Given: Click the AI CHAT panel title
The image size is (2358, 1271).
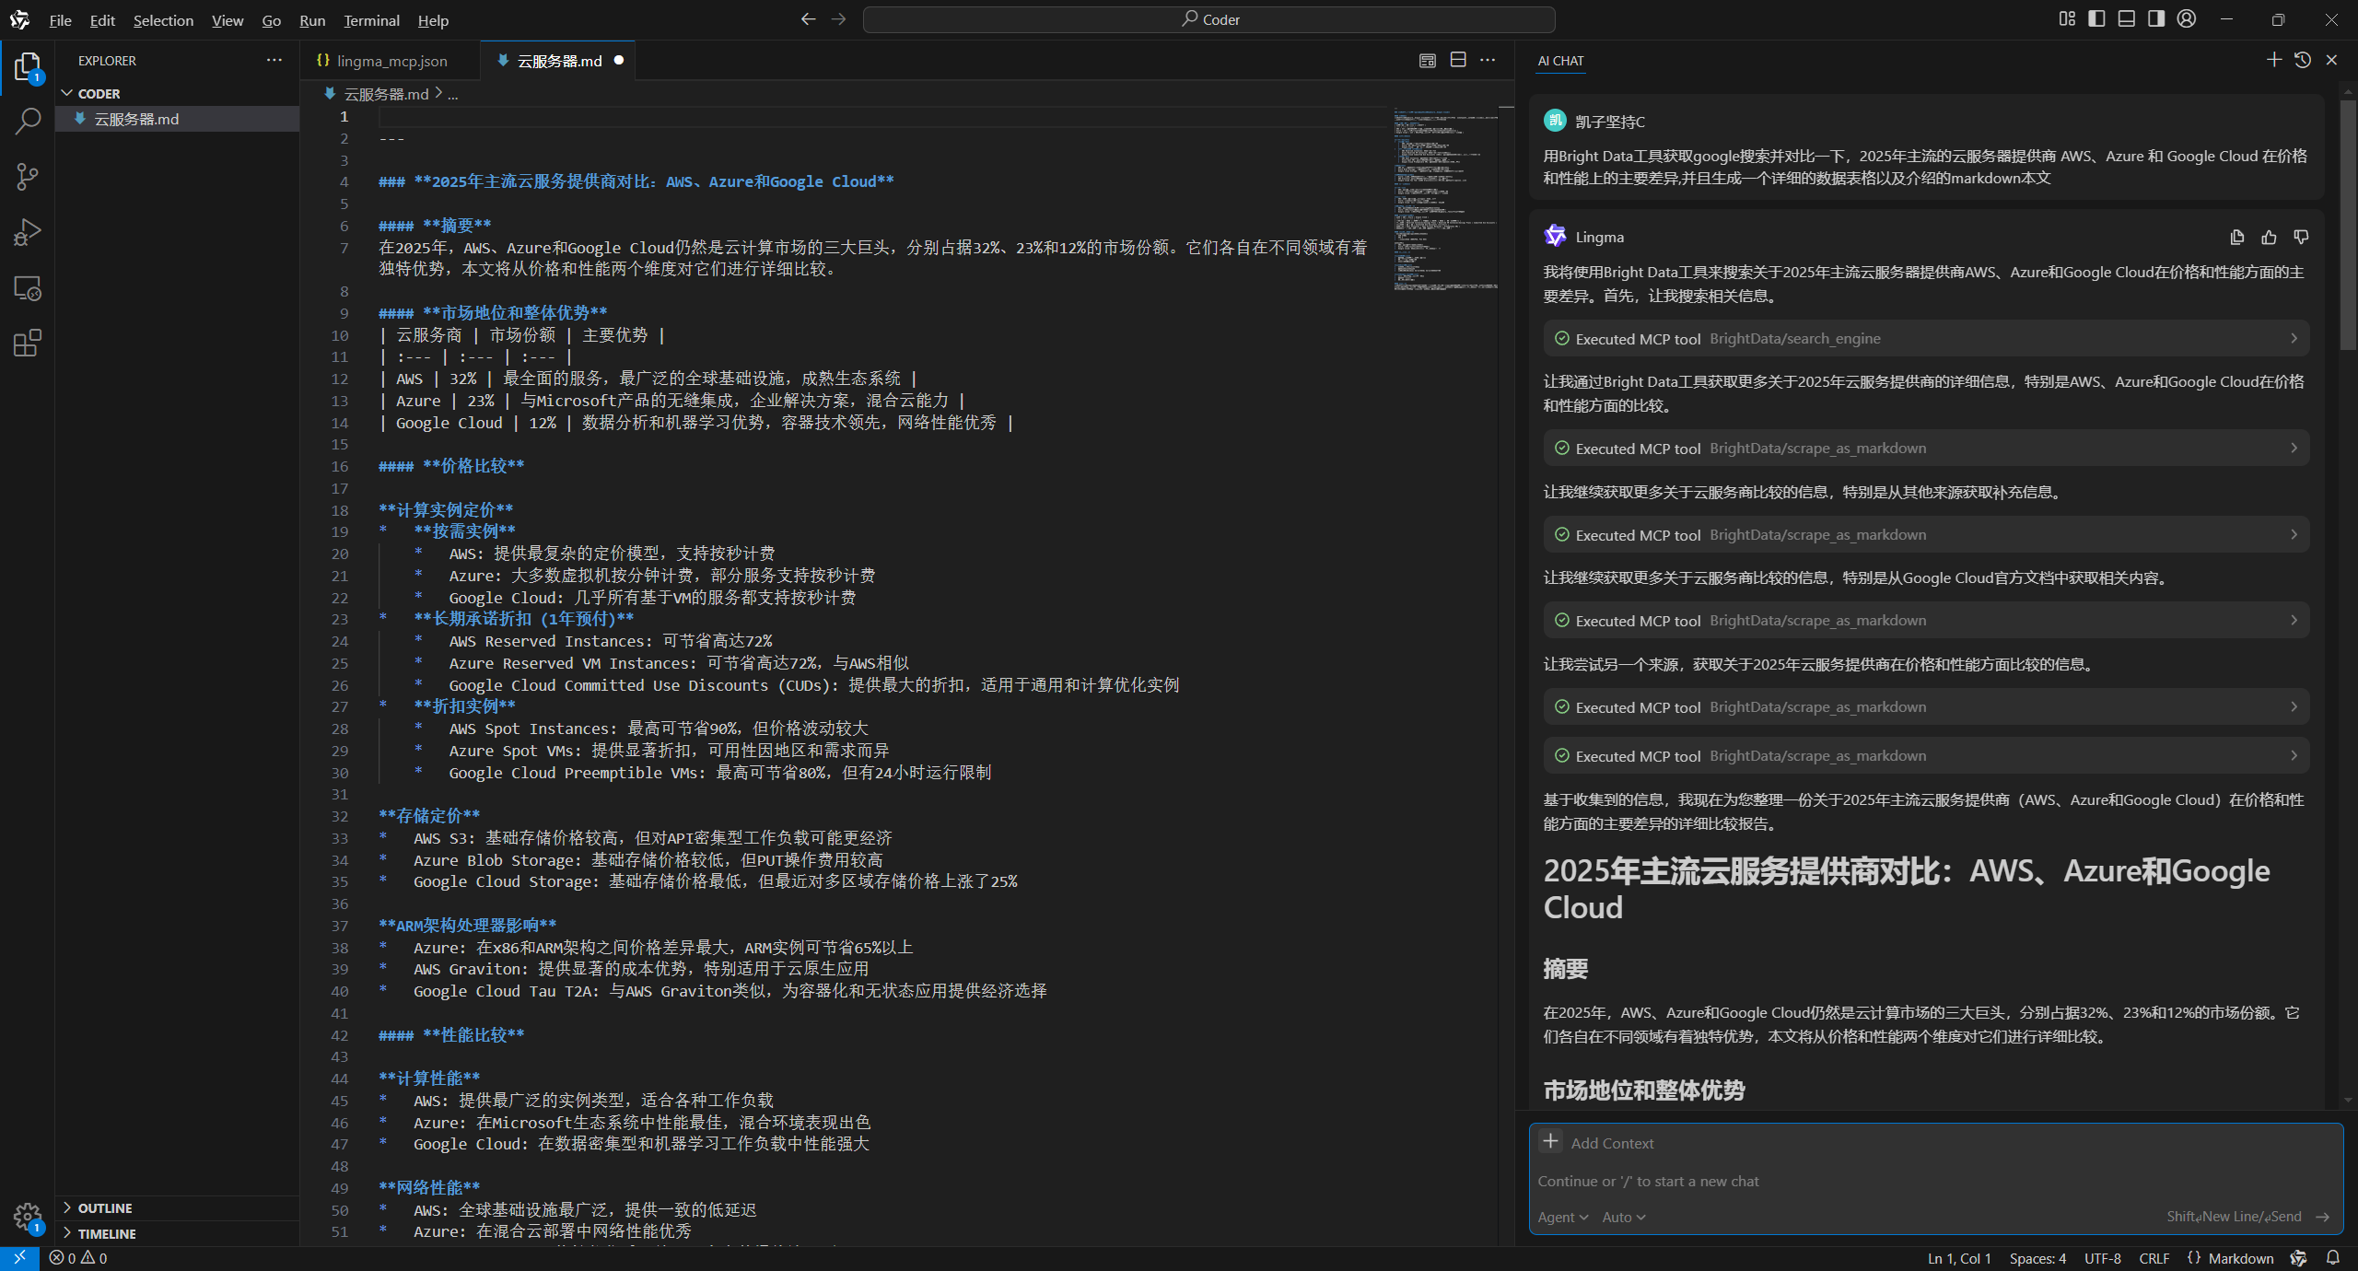Looking at the screenshot, I should [1560, 61].
